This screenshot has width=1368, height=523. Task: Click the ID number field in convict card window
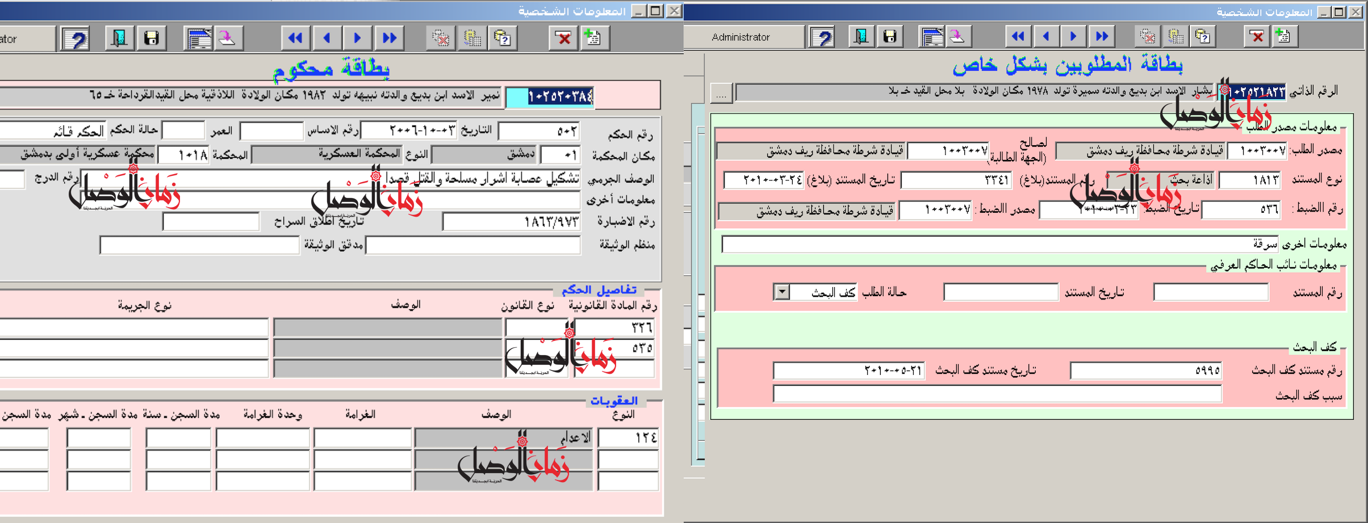pyautogui.click(x=550, y=97)
